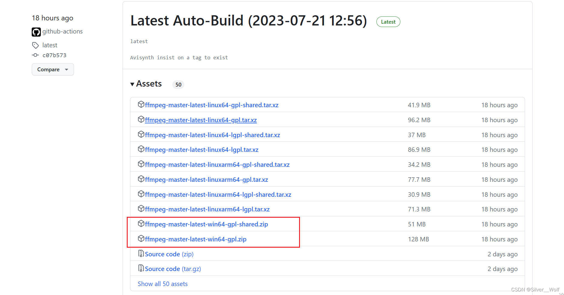Click package icon for linux64-lgpl.tar.xz
The height and width of the screenshot is (295, 564).
tap(141, 149)
